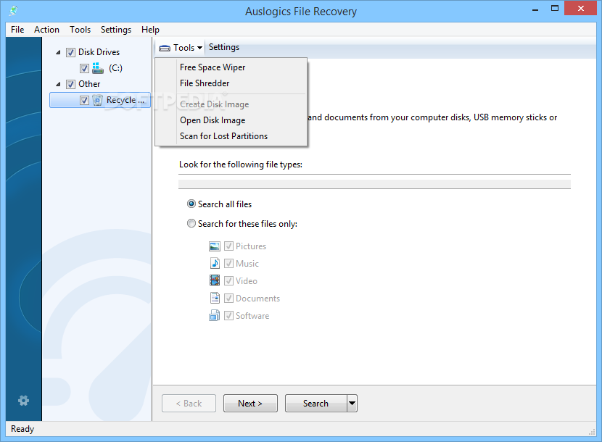
Task: Select Search for these files only option
Action: (191, 223)
